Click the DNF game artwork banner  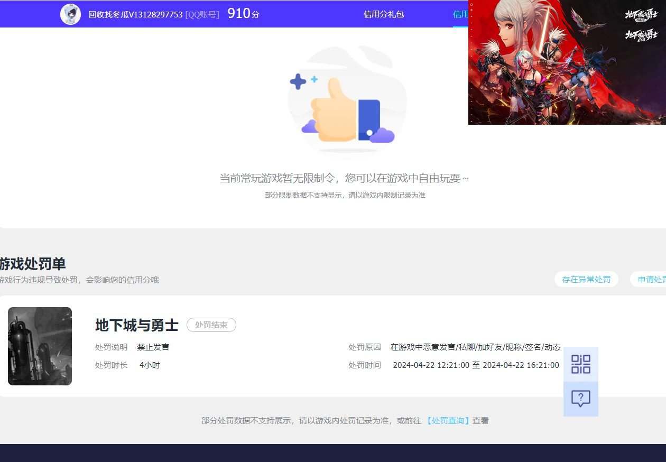point(567,62)
